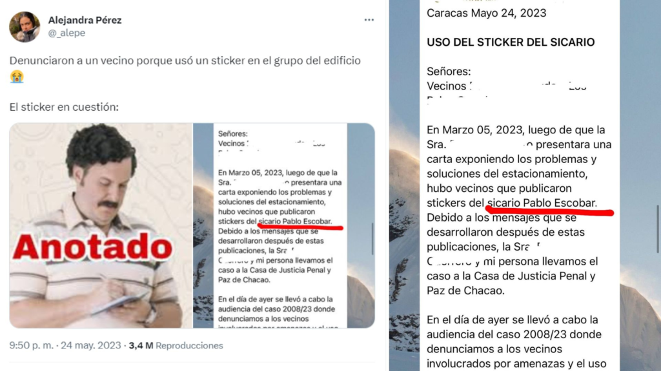The width and height of the screenshot is (661, 371).
Task: Click the 9:50 p. m. timestamp
Action: click(31, 345)
